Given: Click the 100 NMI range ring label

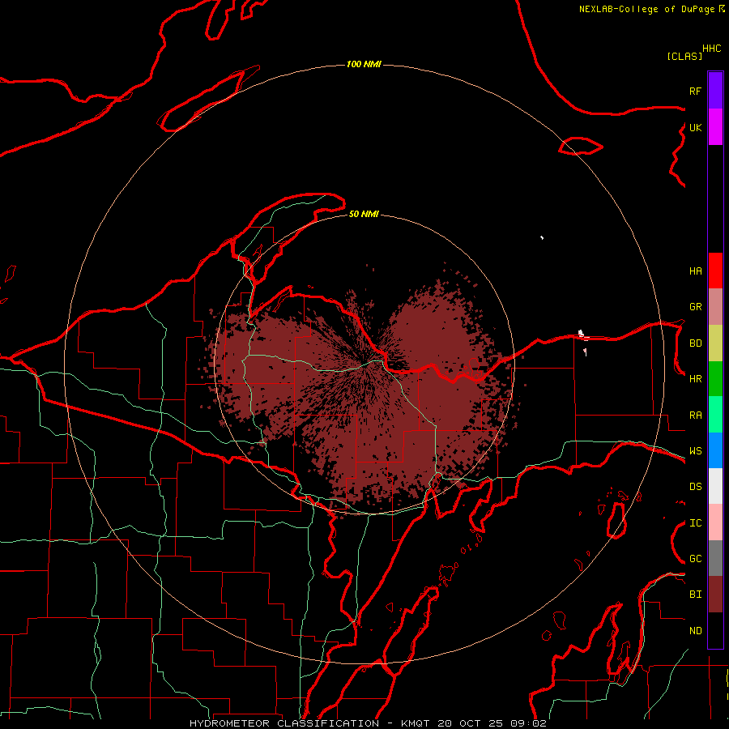Looking at the screenshot, I should coord(364,64).
